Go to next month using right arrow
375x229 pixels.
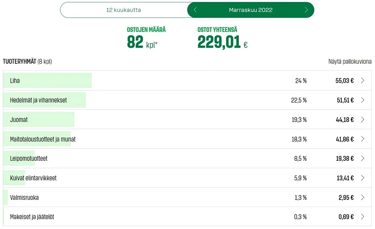click(306, 10)
